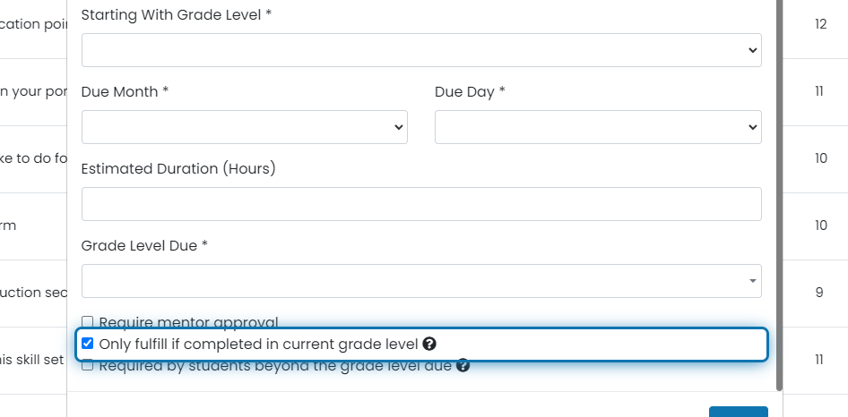Open the Due Month dropdown
848x417 pixels.
pyautogui.click(x=245, y=127)
